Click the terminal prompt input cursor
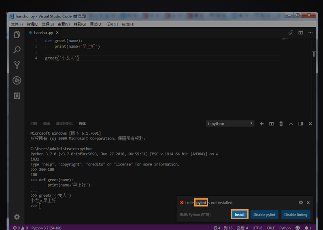The width and height of the screenshot is (323, 230). (40, 206)
